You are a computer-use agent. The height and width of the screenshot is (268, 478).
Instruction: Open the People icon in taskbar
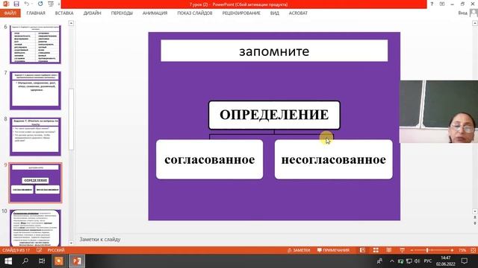[380, 261]
